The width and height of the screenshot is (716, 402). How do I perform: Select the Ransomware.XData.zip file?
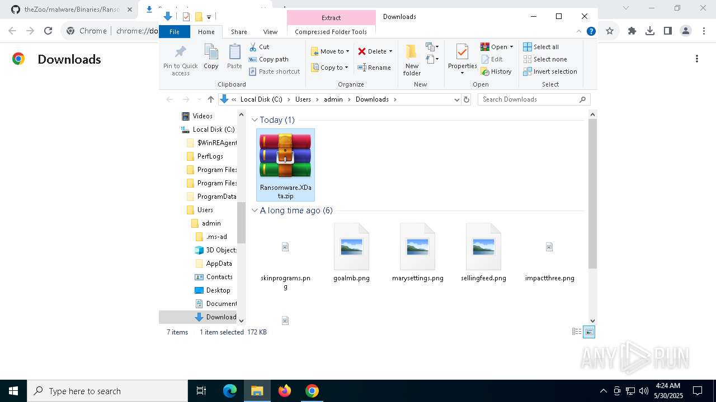point(285,165)
